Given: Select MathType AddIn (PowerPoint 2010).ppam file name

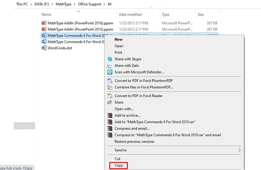Looking at the screenshot, I should pyautogui.click(x=80, y=23).
